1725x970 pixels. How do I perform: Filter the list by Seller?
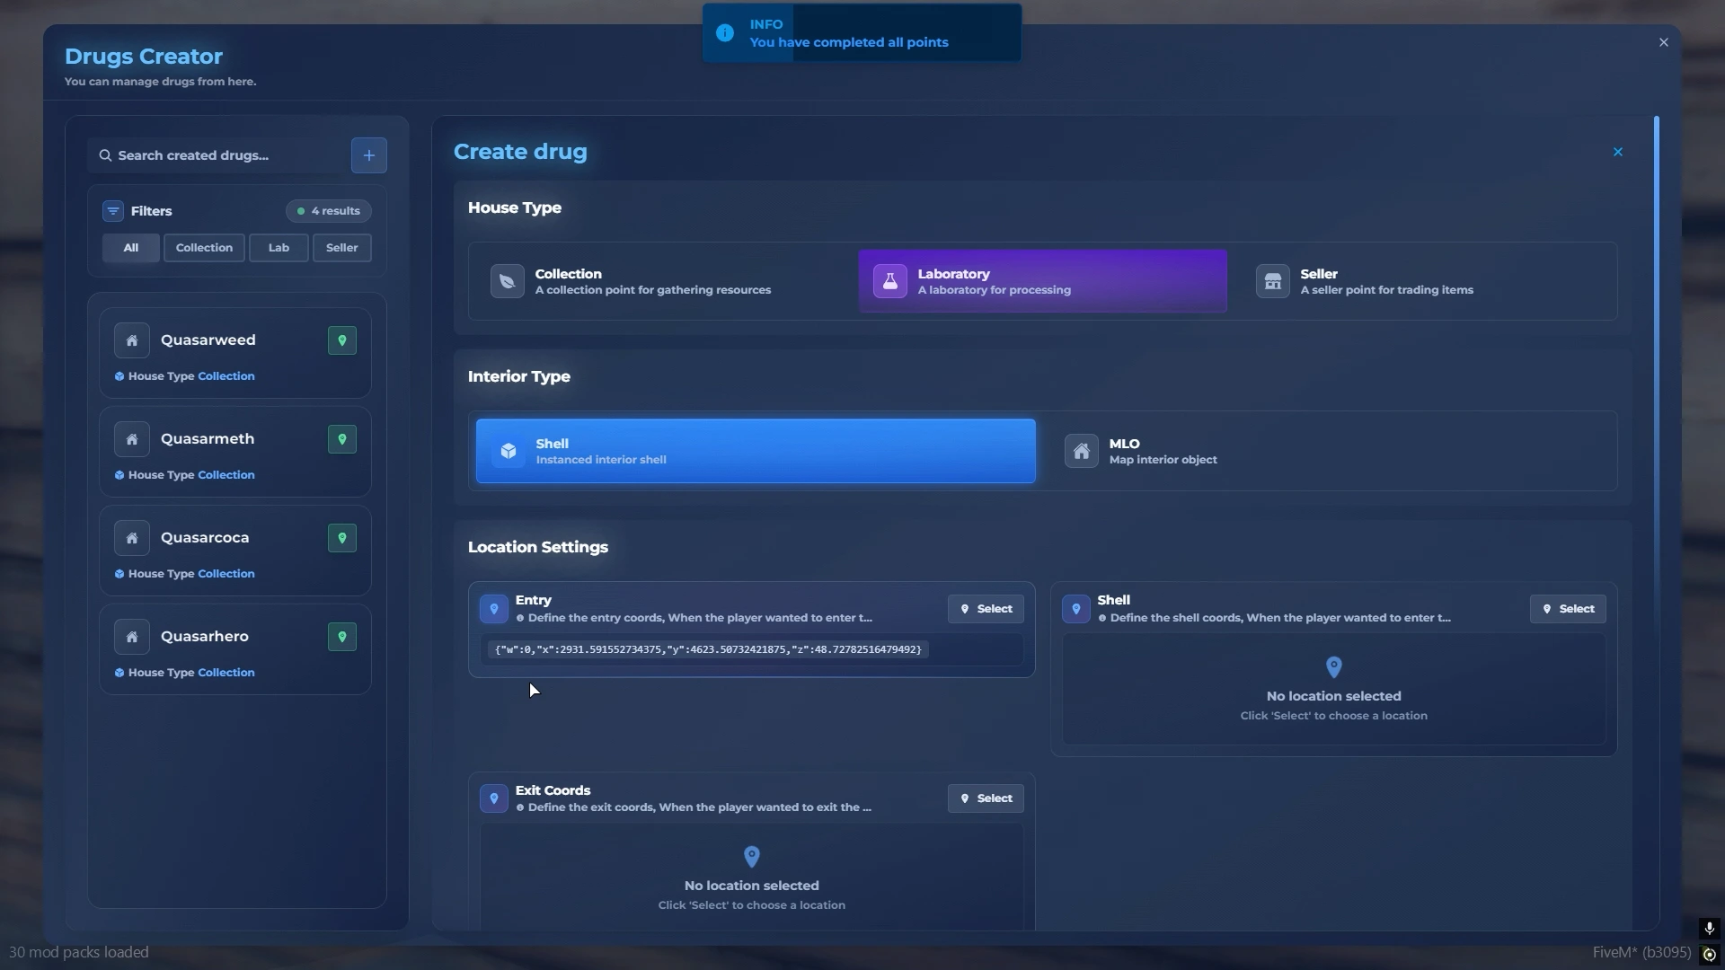pyautogui.click(x=341, y=248)
